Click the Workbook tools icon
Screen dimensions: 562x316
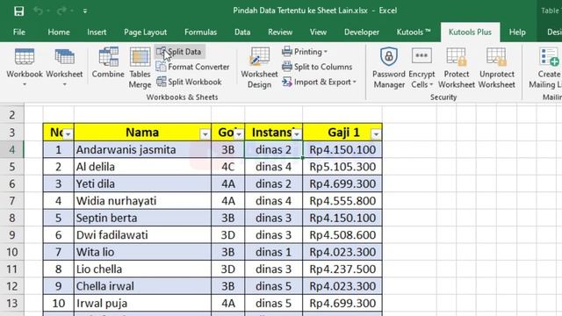click(25, 57)
